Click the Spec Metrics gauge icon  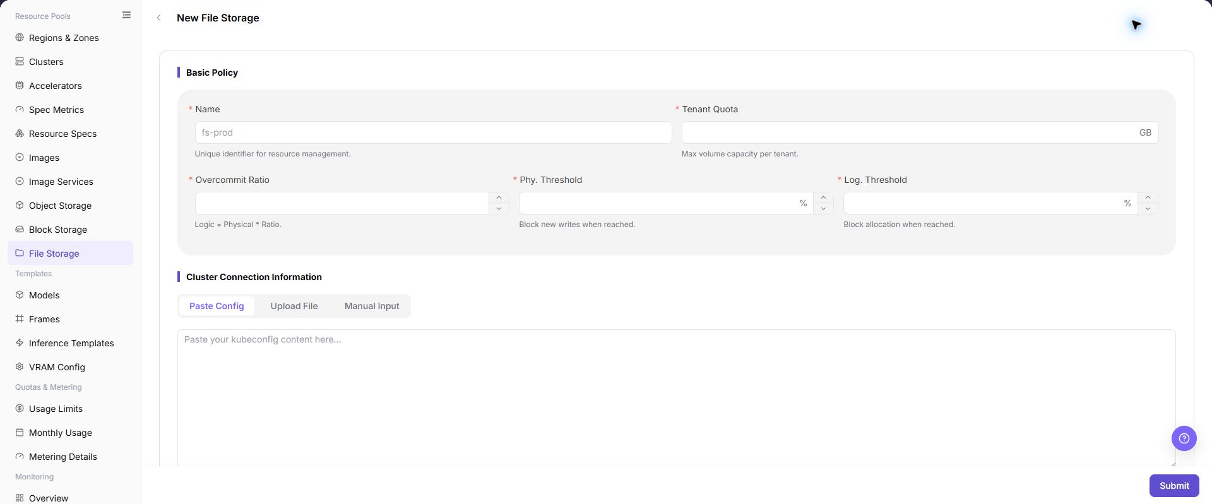[x=20, y=110]
